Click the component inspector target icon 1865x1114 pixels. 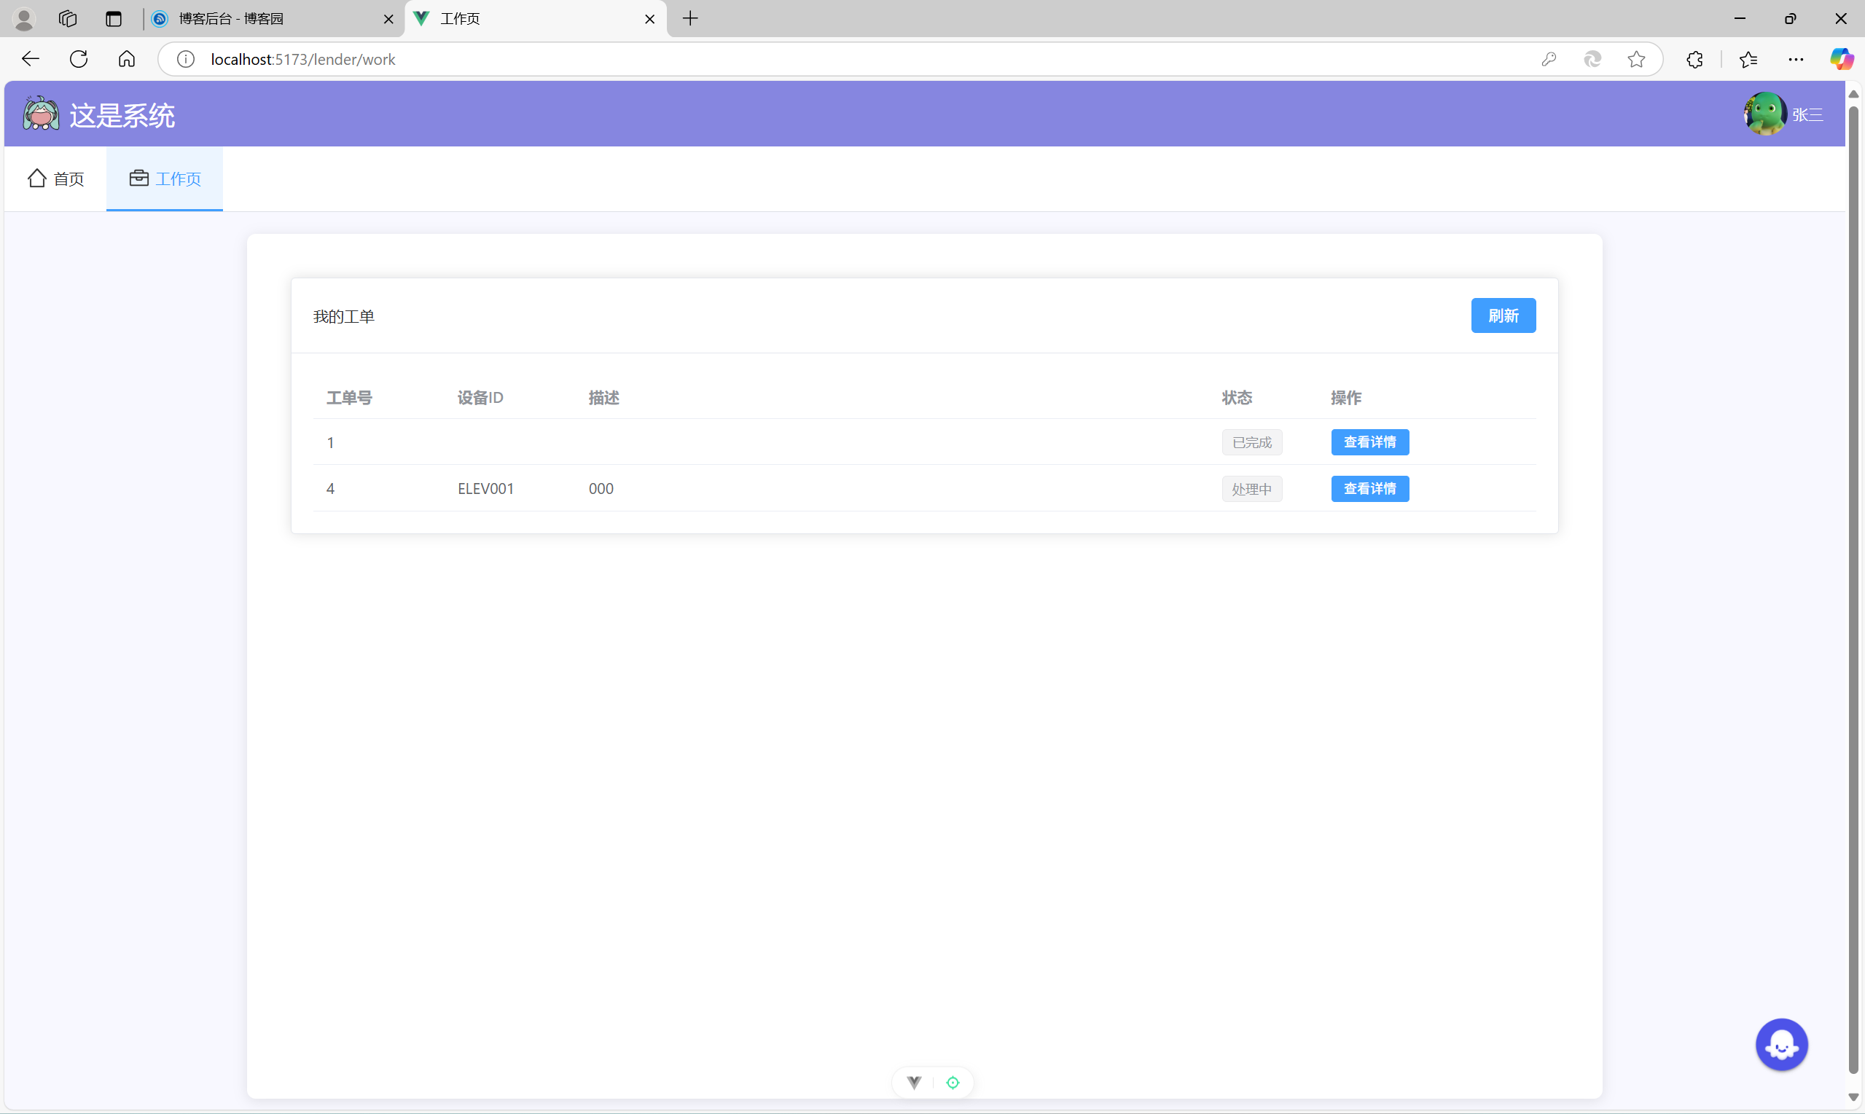[953, 1083]
